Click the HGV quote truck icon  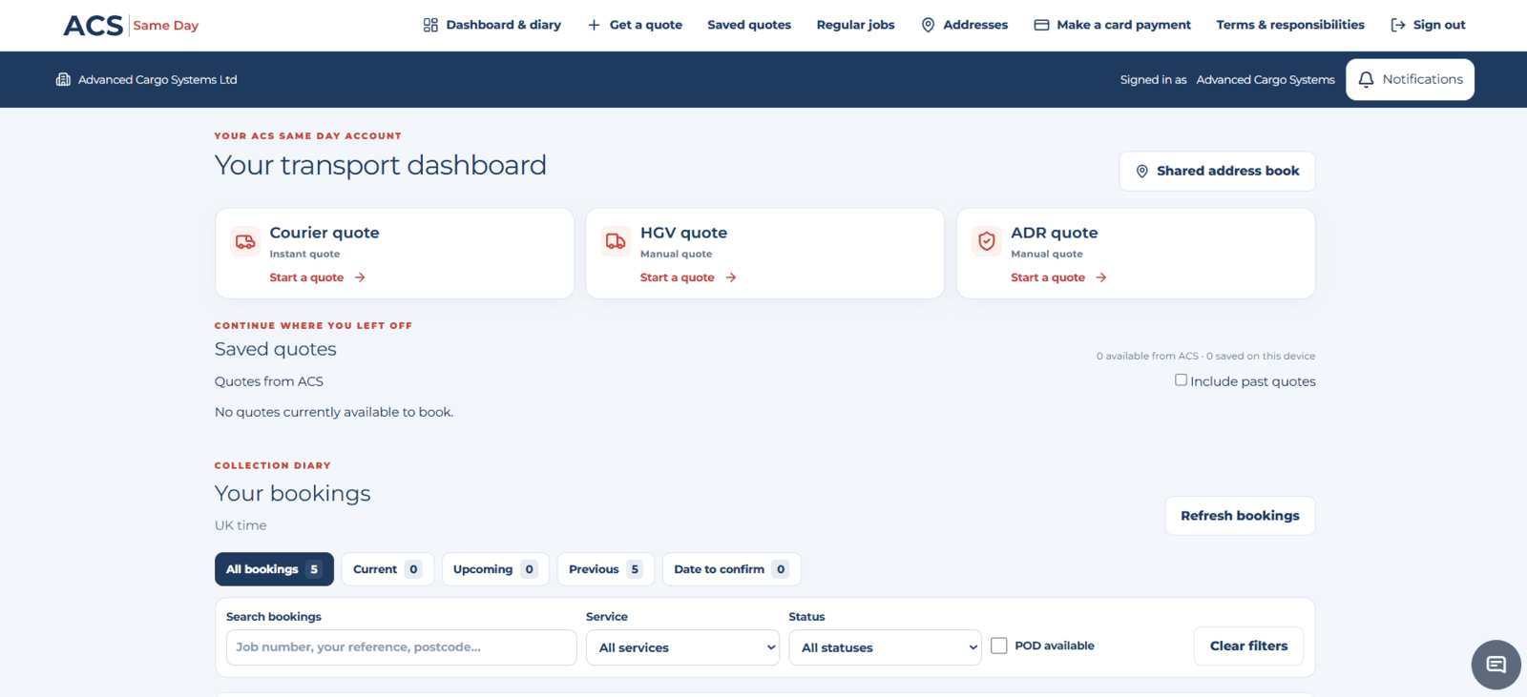[x=616, y=241]
